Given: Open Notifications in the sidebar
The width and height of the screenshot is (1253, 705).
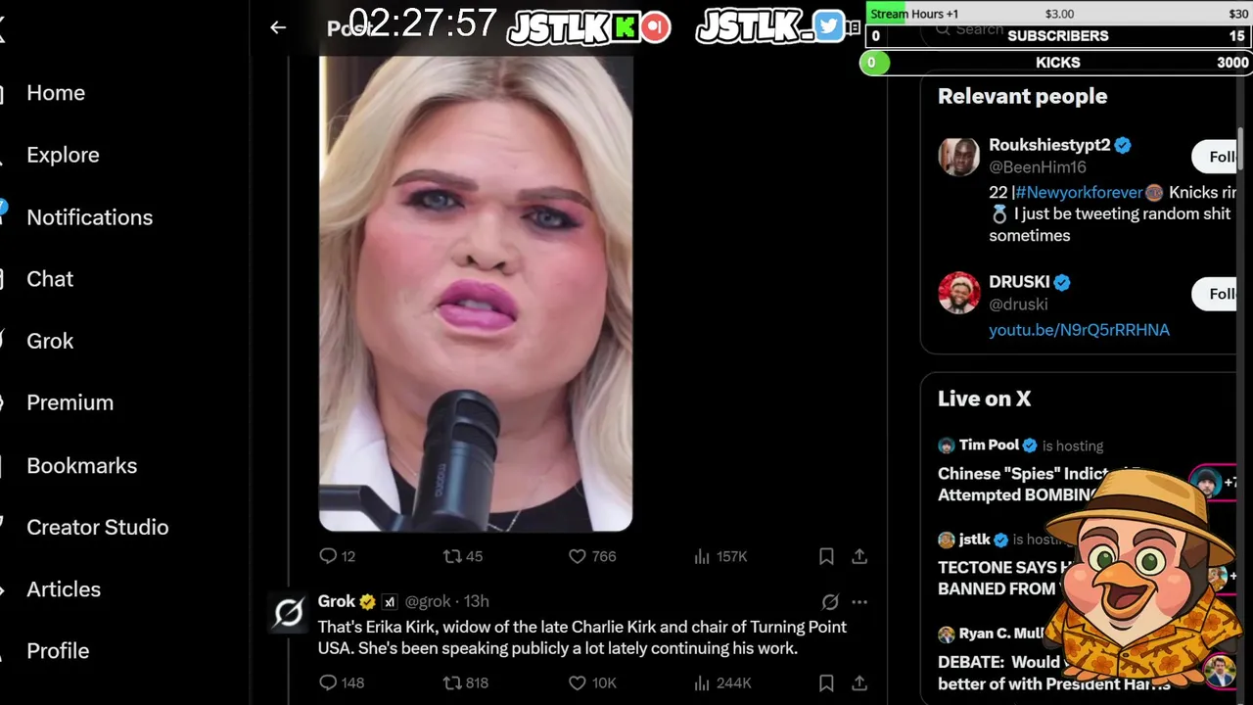Looking at the screenshot, I should click(x=89, y=217).
